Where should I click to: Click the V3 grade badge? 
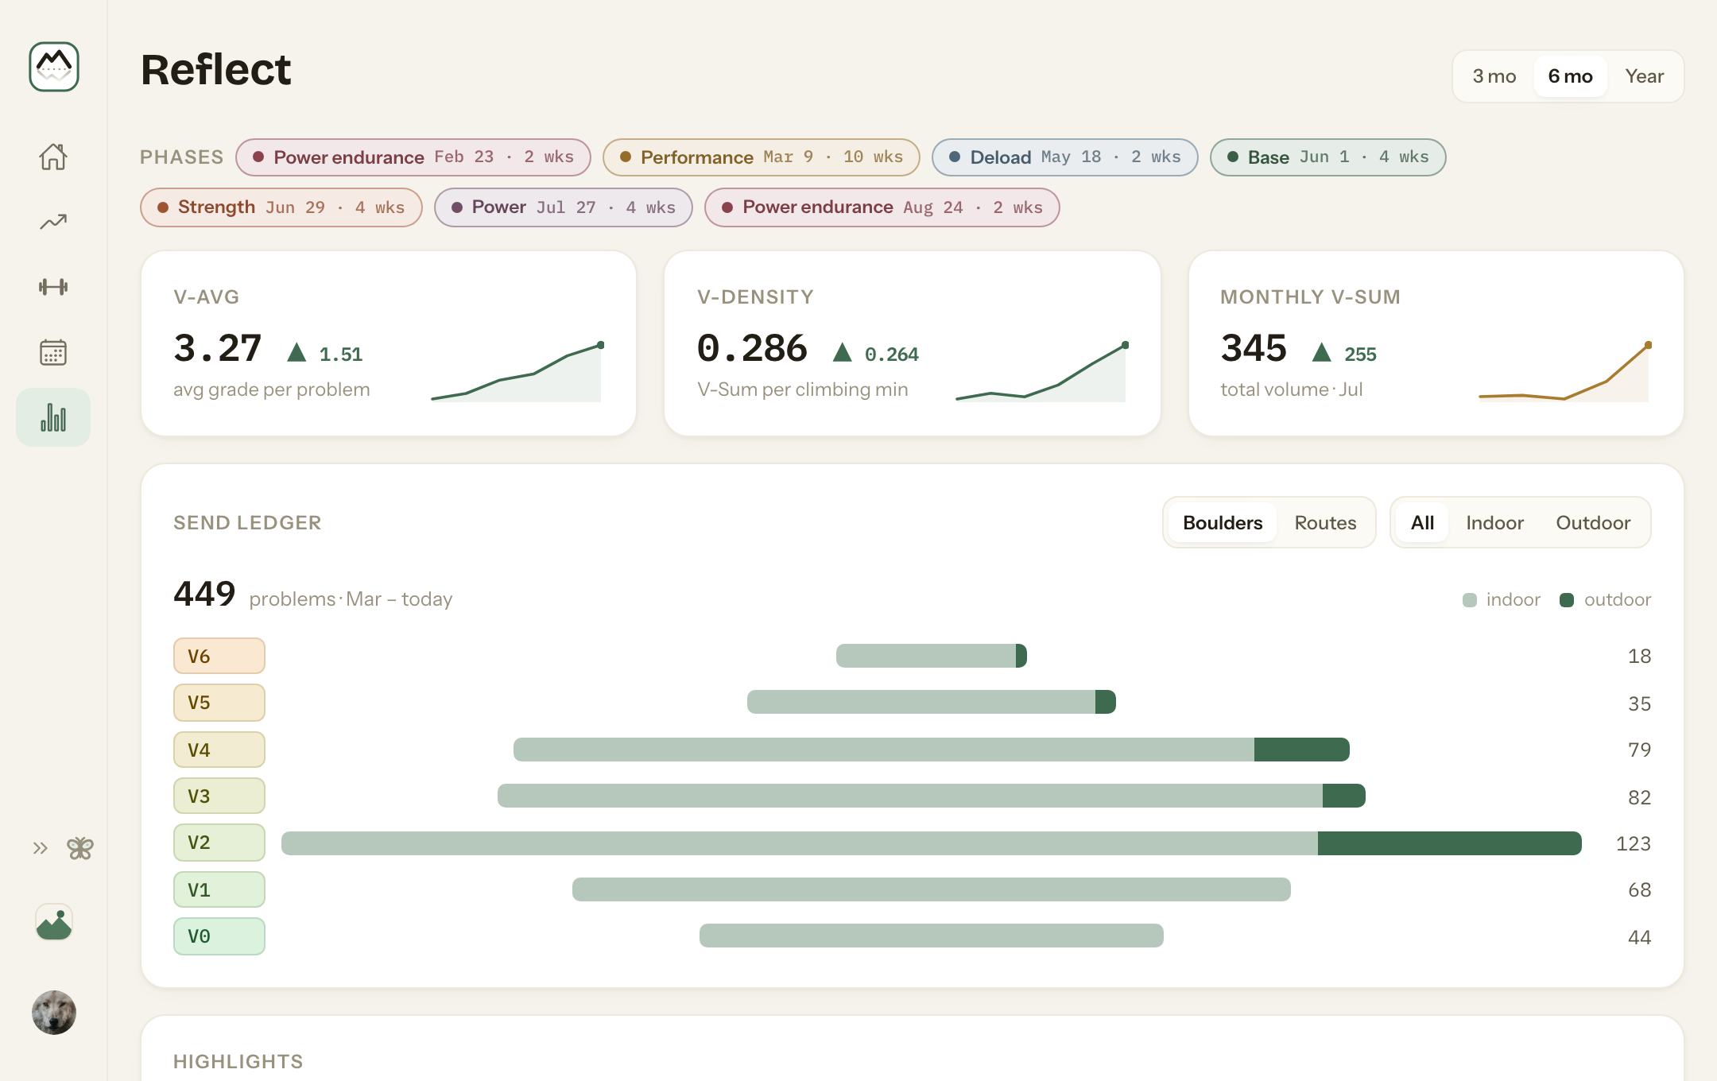click(219, 796)
